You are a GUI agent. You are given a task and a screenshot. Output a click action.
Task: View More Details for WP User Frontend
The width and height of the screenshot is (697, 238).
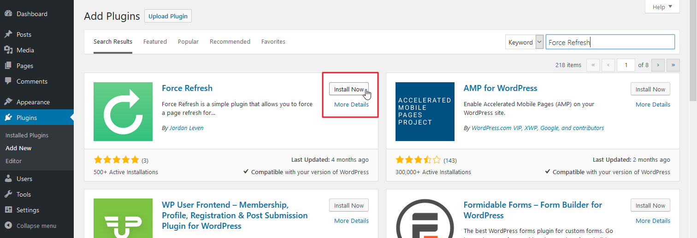(351, 221)
